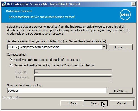Click the Dell logo in the header
This screenshot has width=138, height=111.
125,15
